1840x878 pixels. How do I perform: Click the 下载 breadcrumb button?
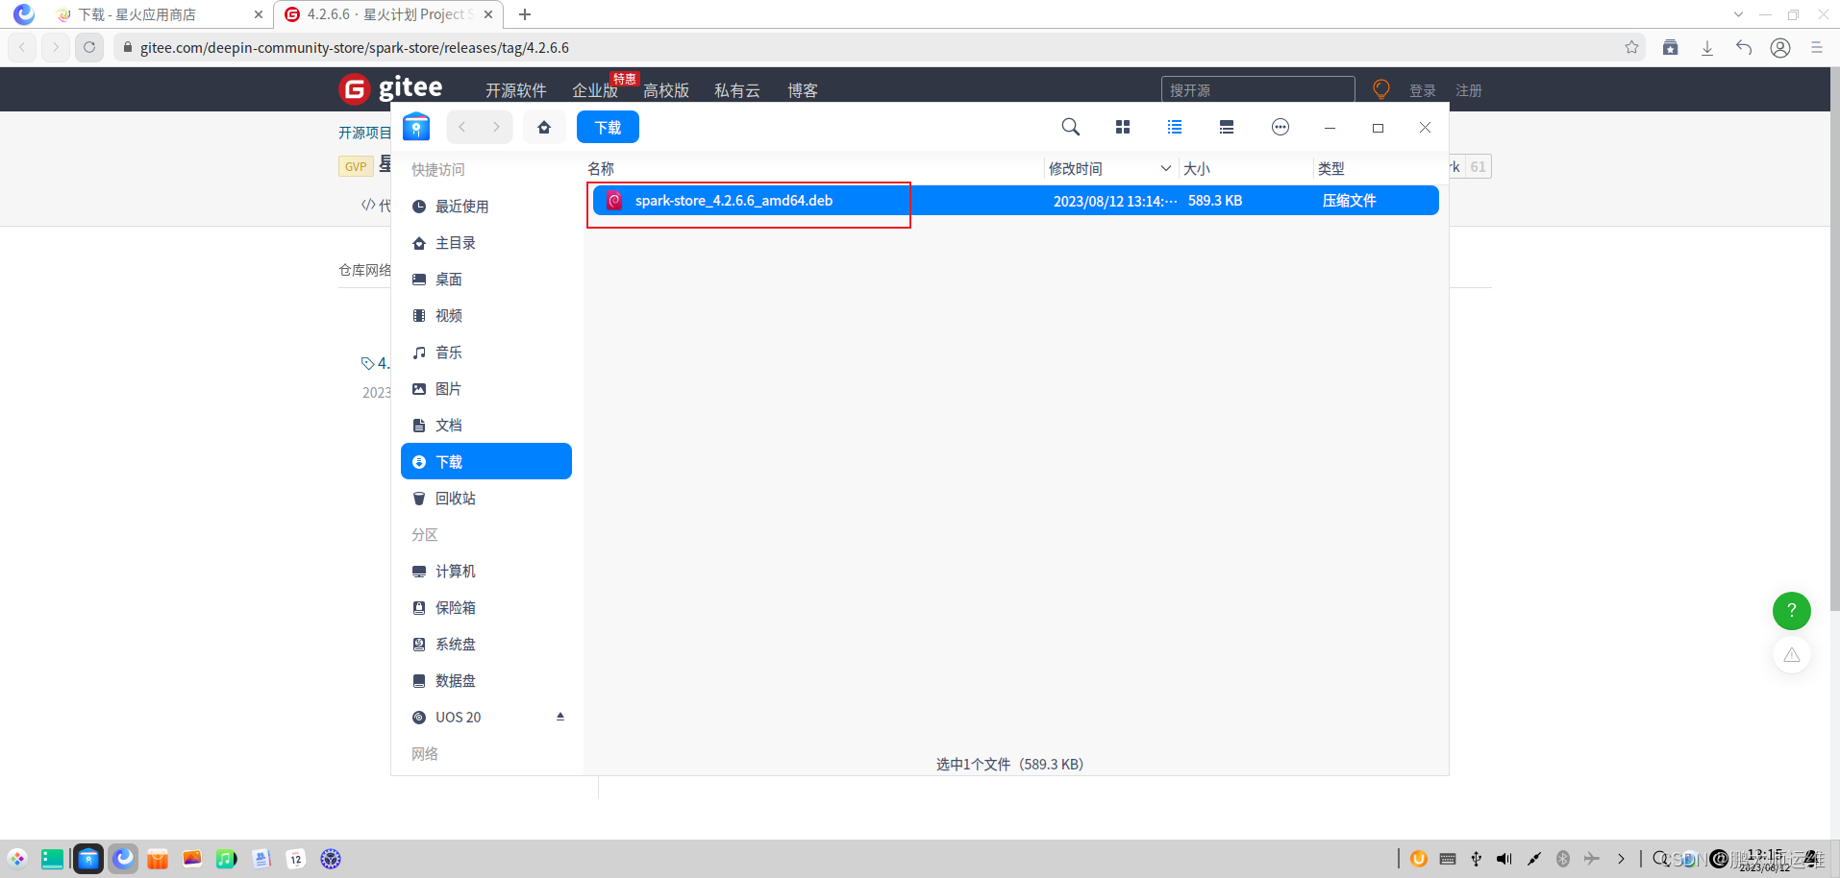click(x=608, y=127)
